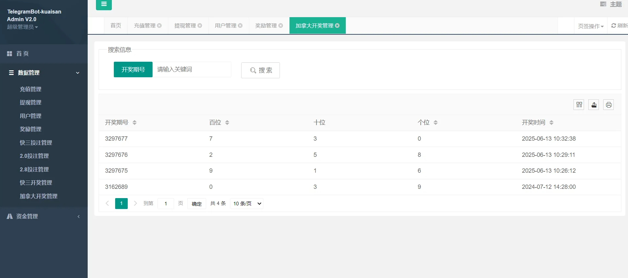Click the 刷新 refresh icon

tap(614, 25)
